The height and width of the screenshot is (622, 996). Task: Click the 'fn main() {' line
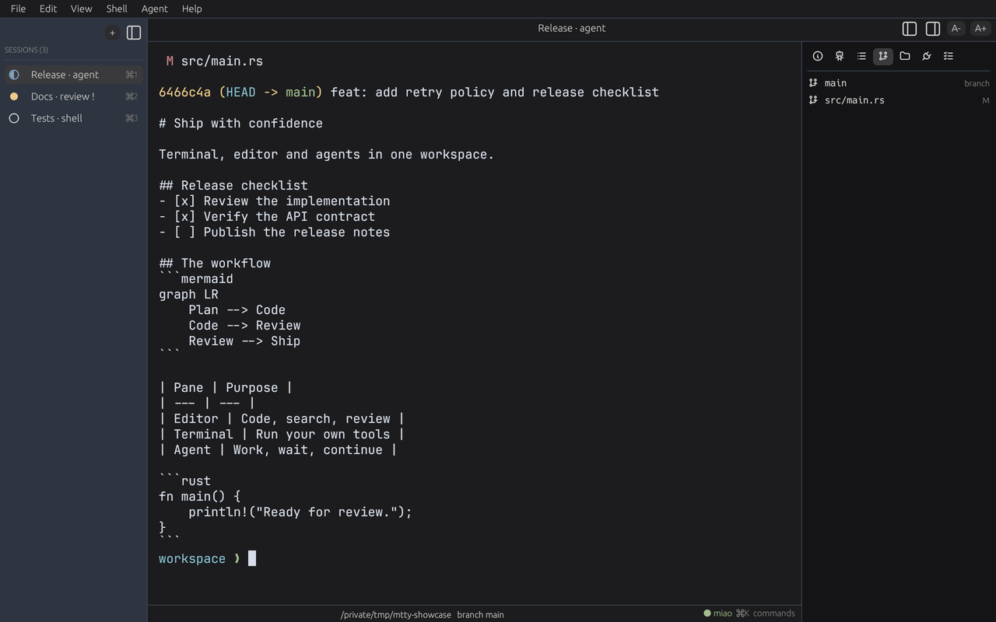pyautogui.click(x=200, y=496)
